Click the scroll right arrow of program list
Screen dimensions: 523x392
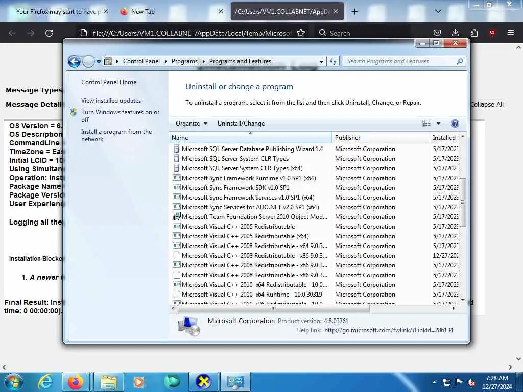tap(454, 309)
